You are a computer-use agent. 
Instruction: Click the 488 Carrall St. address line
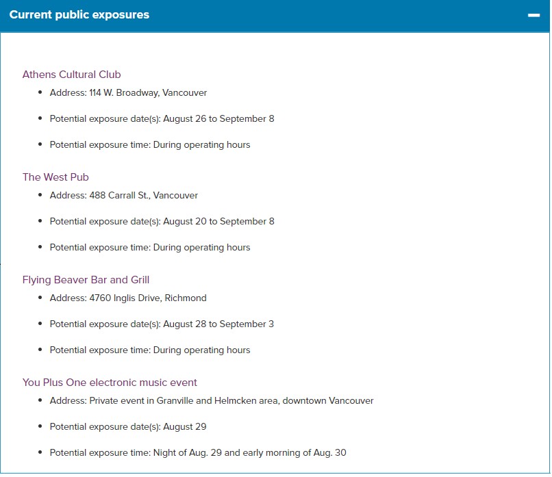(x=123, y=196)
